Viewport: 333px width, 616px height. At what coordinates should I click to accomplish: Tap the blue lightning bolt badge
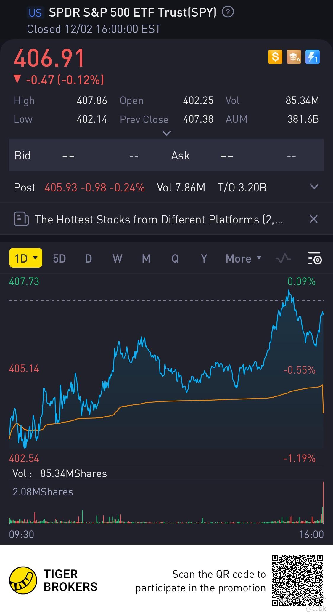312,57
